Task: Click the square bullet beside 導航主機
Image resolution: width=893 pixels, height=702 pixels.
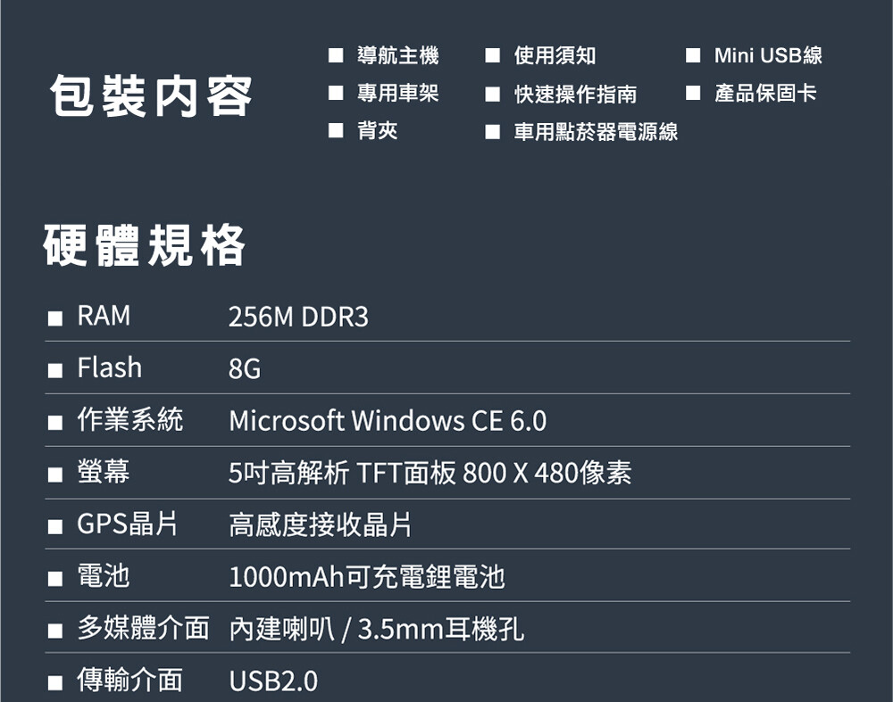Action: pos(336,55)
